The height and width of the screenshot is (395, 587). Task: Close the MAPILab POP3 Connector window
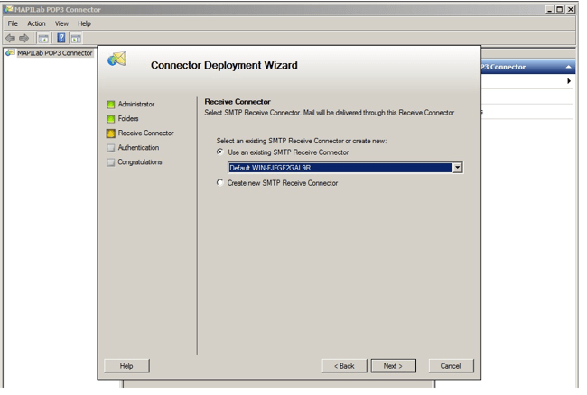tap(570, 9)
